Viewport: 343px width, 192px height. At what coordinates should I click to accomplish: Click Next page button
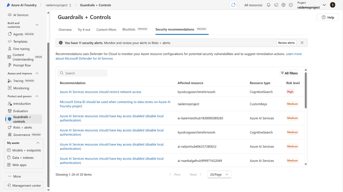tap(196, 174)
